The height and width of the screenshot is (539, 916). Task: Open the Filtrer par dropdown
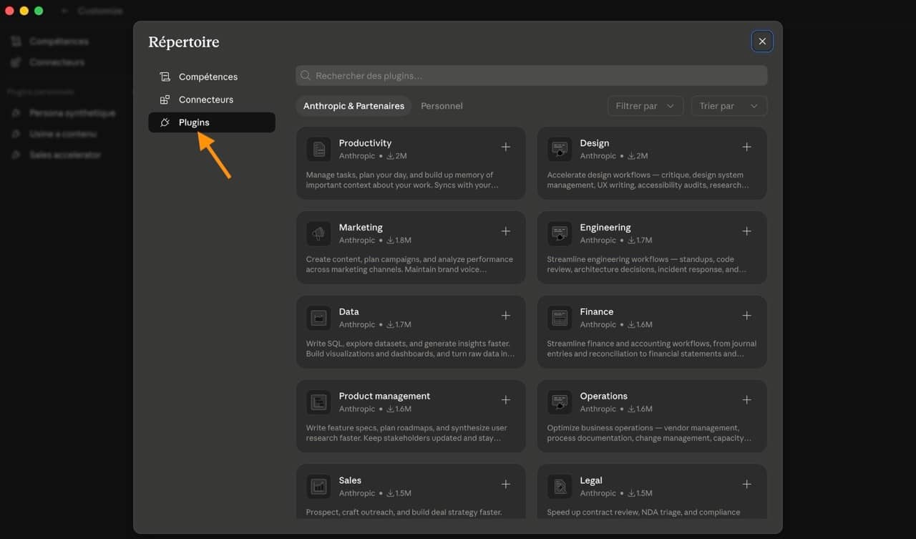645,106
